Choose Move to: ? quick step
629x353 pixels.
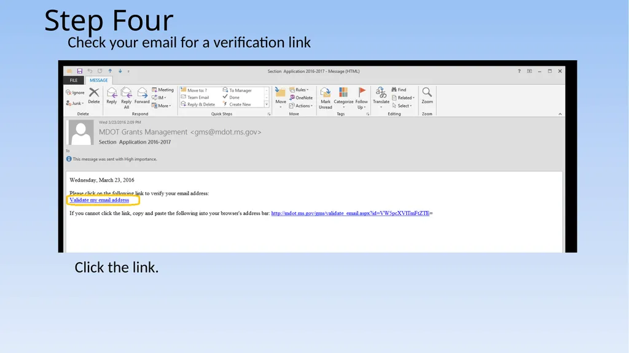[x=193, y=90]
